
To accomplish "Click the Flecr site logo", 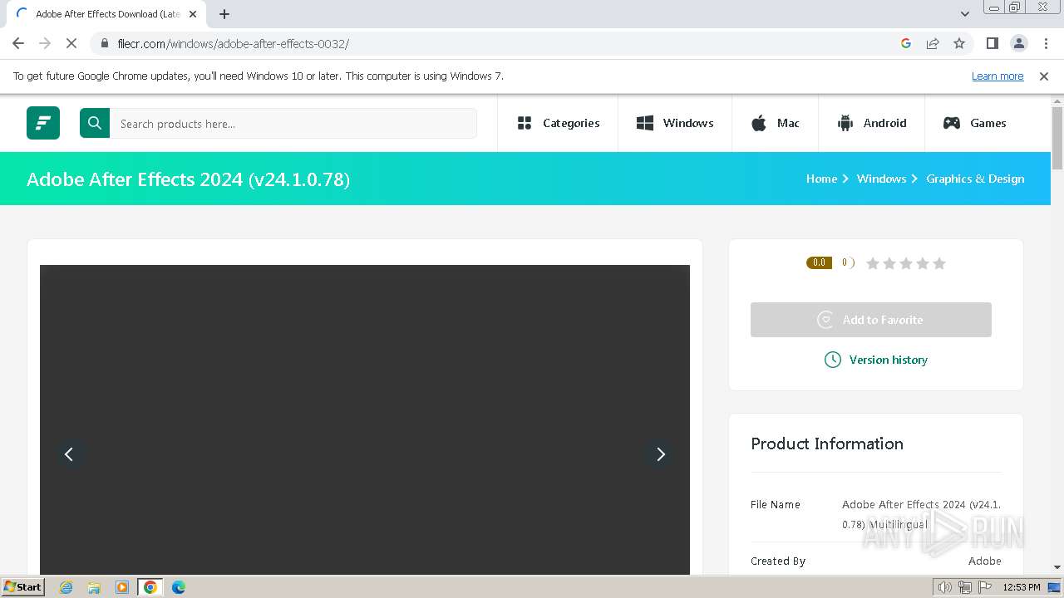I will coord(43,123).
